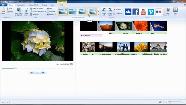Click Record narration microphone
The image size is (186, 105).
coord(31,12)
